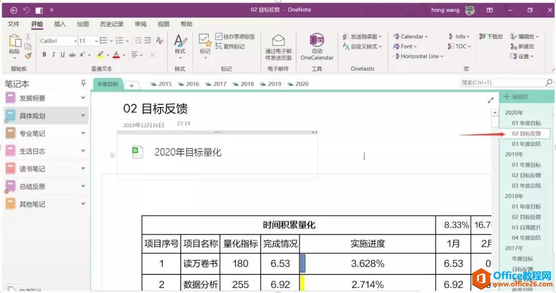
Task: Click the Format Painter brush
Action: tap(28, 55)
